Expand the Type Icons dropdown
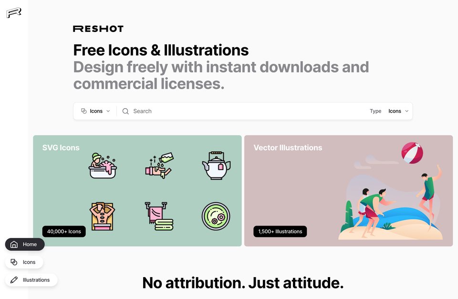The height and width of the screenshot is (299, 458). 398,111
